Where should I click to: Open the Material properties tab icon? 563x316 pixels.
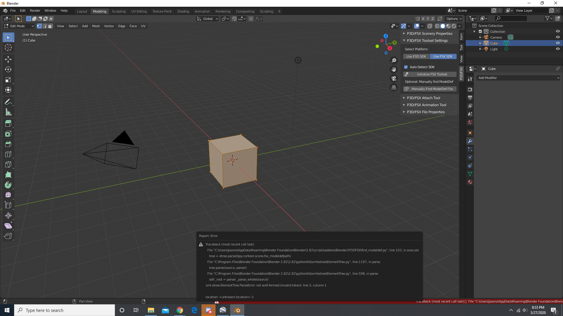470,182
